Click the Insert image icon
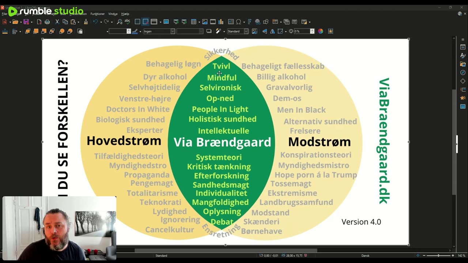468x263 pixels. [205, 22]
